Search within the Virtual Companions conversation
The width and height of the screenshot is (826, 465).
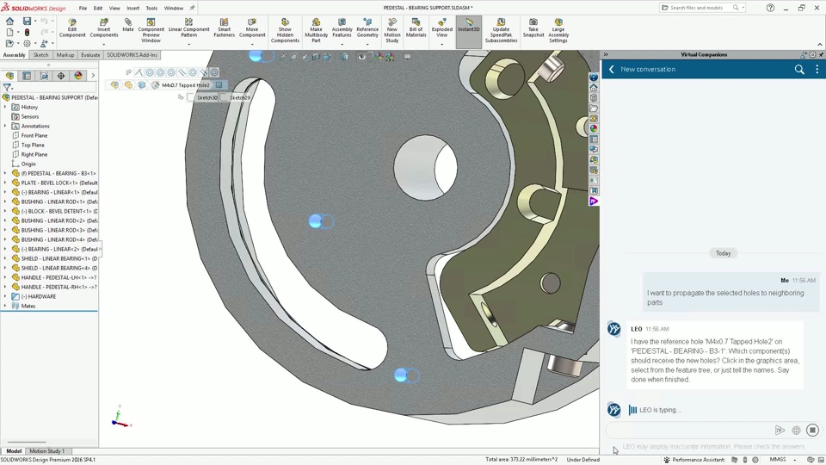(x=799, y=69)
